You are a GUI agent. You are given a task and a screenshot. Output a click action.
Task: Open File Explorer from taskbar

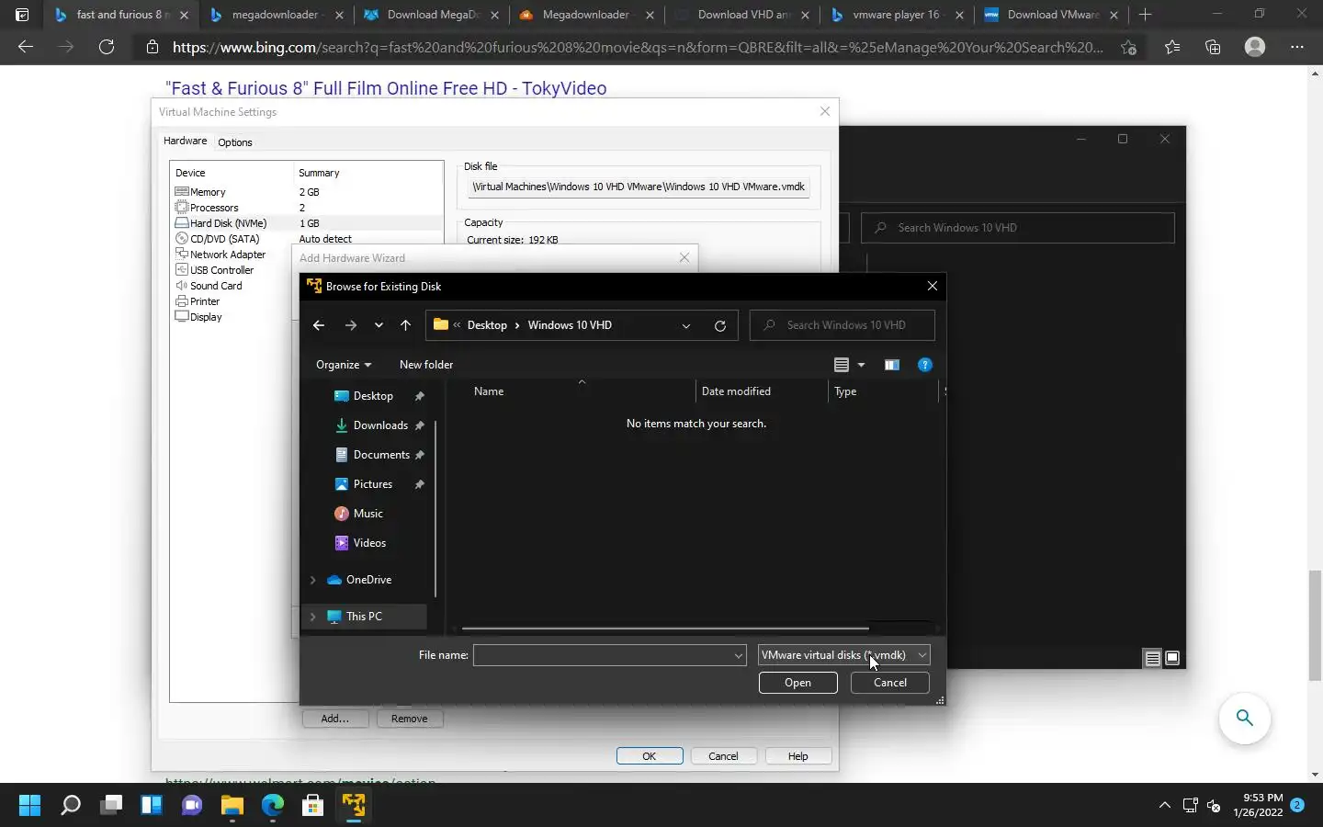pyautogui.click(x=232, y=806)
